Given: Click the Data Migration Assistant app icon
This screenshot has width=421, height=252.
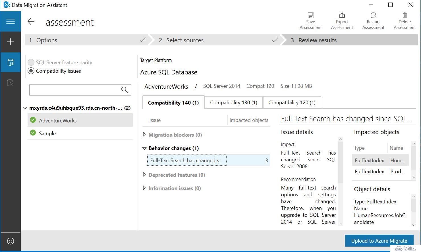Looking at the screenshot, I should click(x=6, y=5).
